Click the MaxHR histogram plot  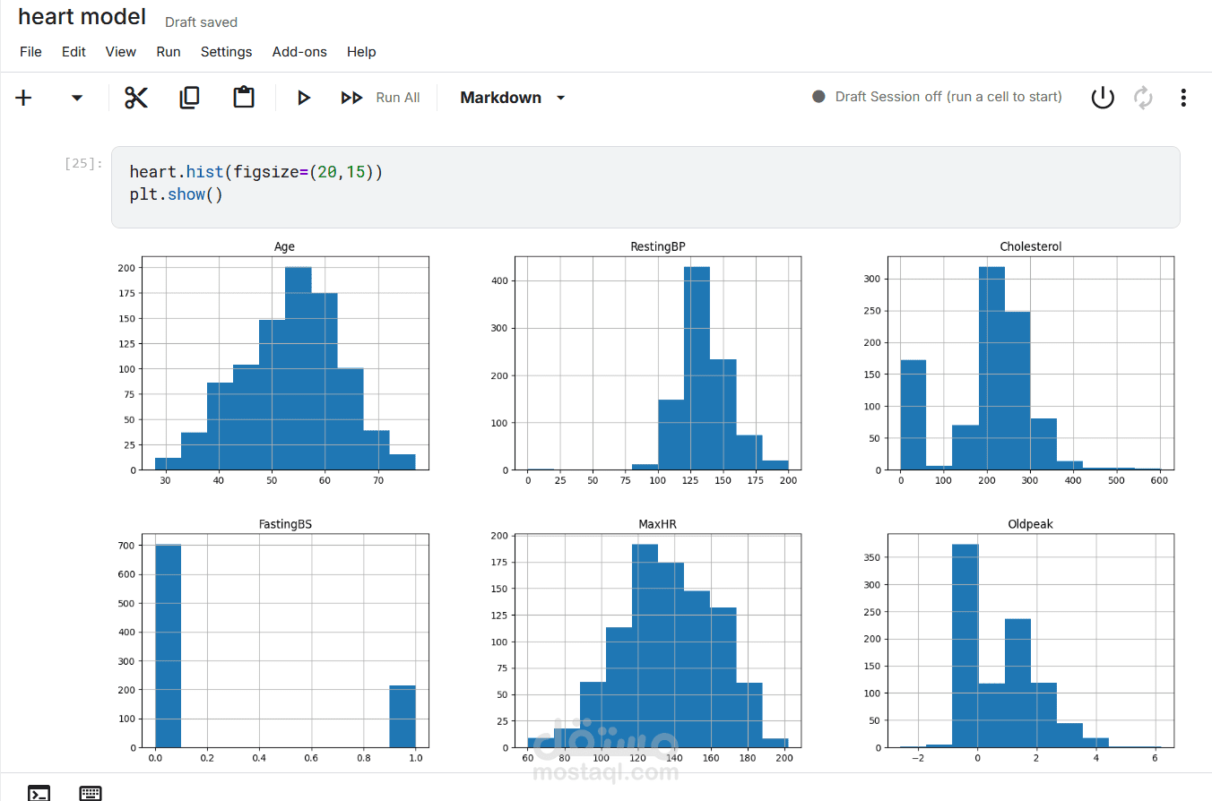[658, 641]
